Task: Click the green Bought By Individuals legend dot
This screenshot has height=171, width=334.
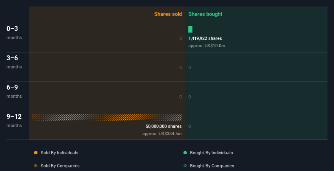Action: pyautogui.click(x=185, y=153)
